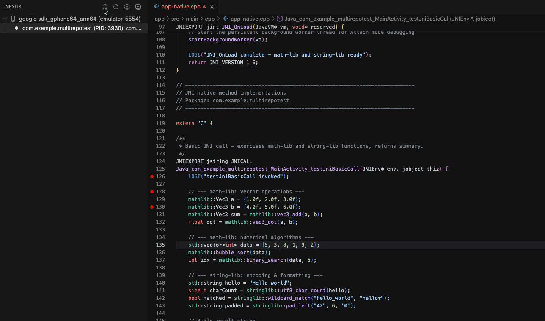The width and height of the screenshot is (545, 321).
Task: Click the C++ file icon on app-native.cpp tab
Action: [x=157, y=7]
